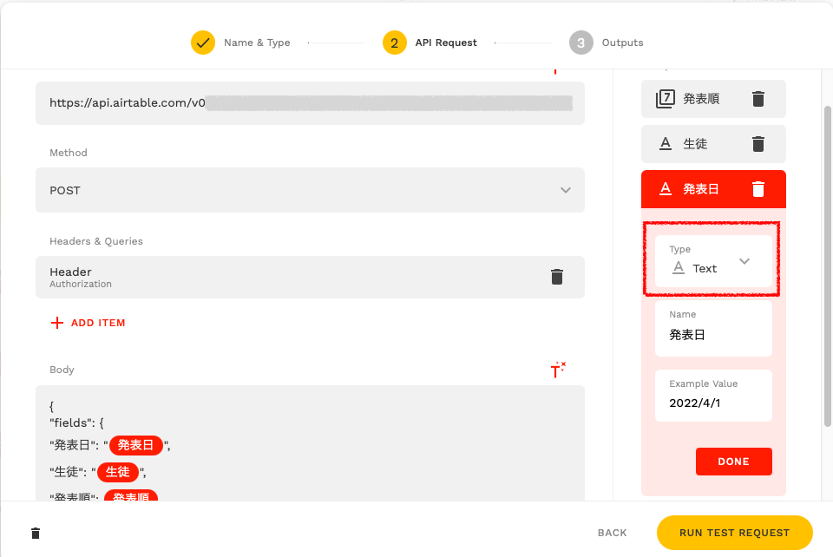The height and width of the screenshot is (557, 833).
Task: Click the Example Value field 2022/4/1
Action: coord(713,396)
